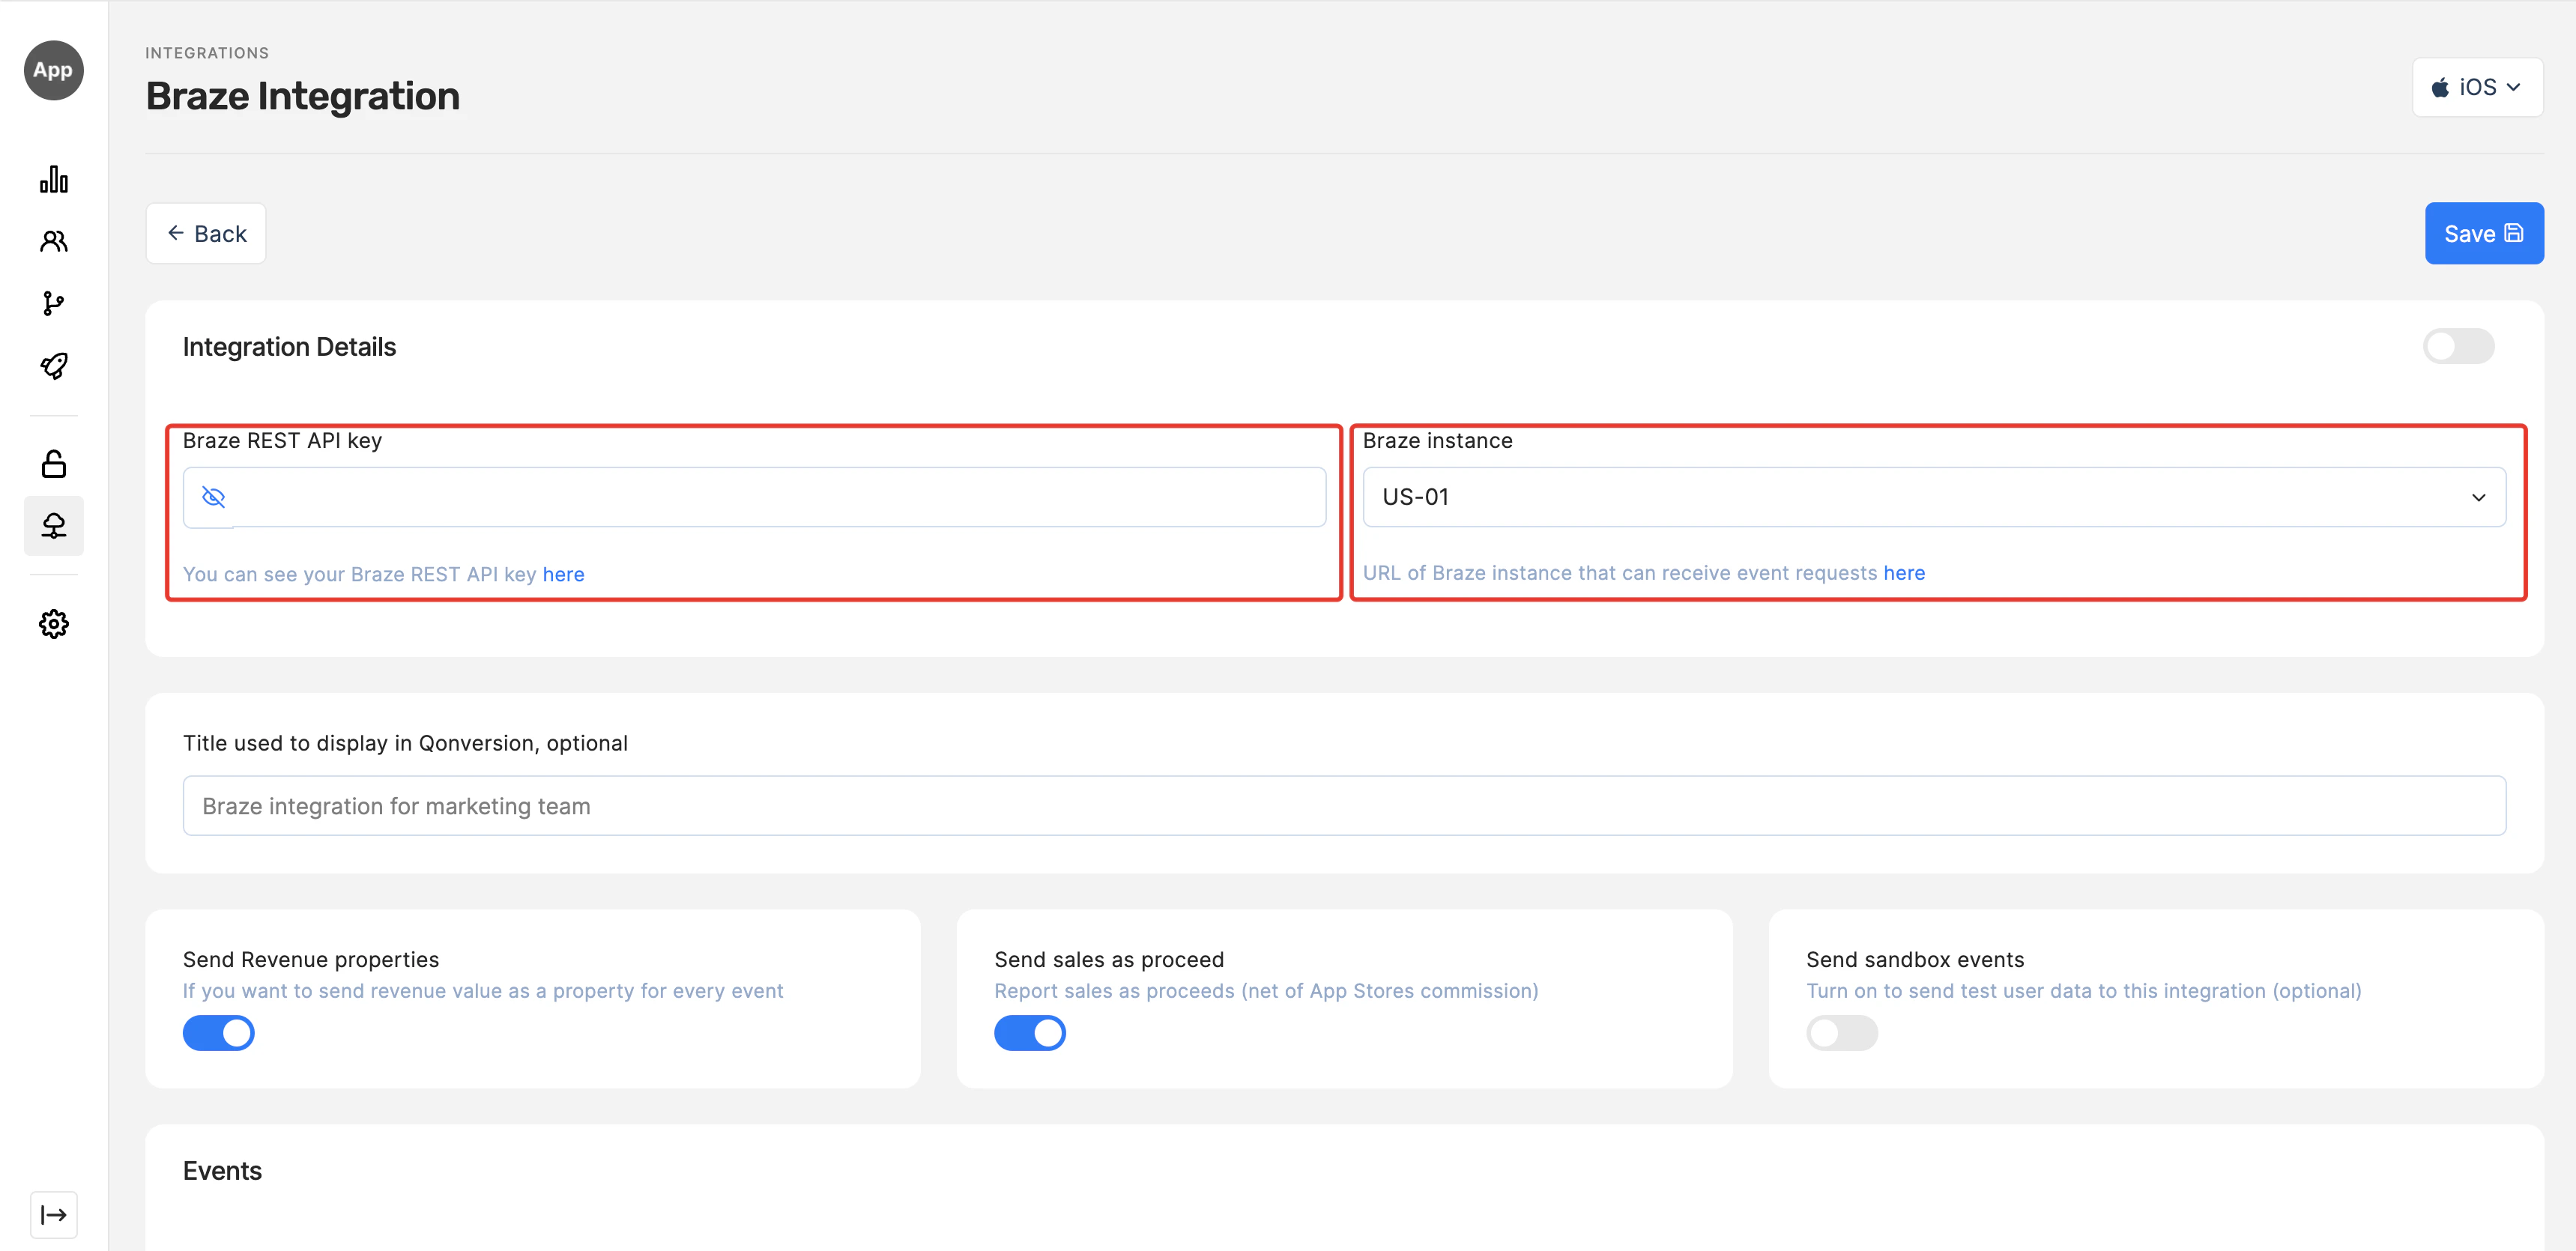Screen dimensions: 2576x1251
Task: Turn off the Send sales as proceed toggle
Action: (1029, 1033)
